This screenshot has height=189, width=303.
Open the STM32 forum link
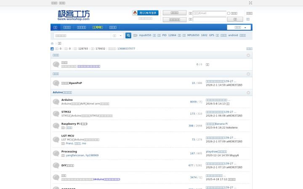coord(66,112)
